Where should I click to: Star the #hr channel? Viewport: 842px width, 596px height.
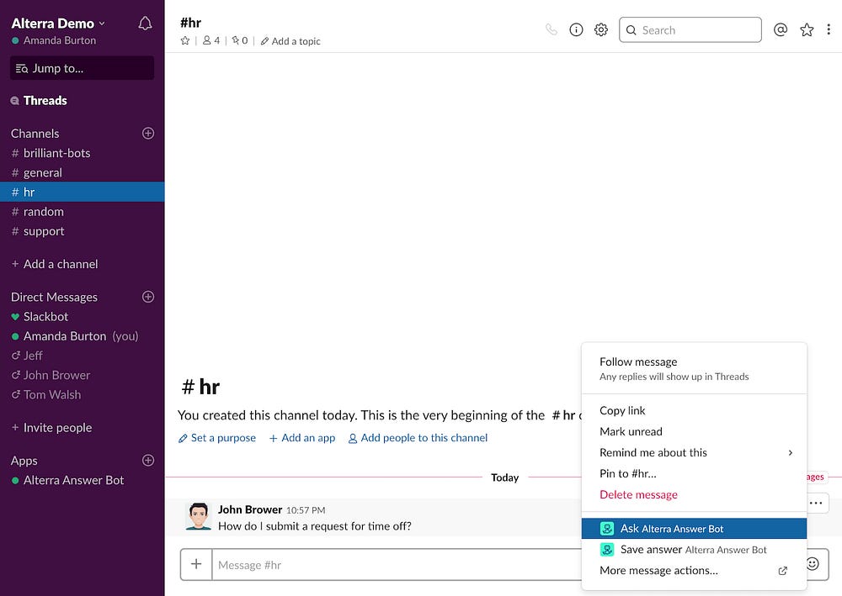tap(185, 40)
